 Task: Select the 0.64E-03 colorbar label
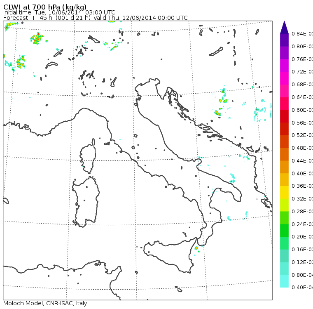point(302,97)
